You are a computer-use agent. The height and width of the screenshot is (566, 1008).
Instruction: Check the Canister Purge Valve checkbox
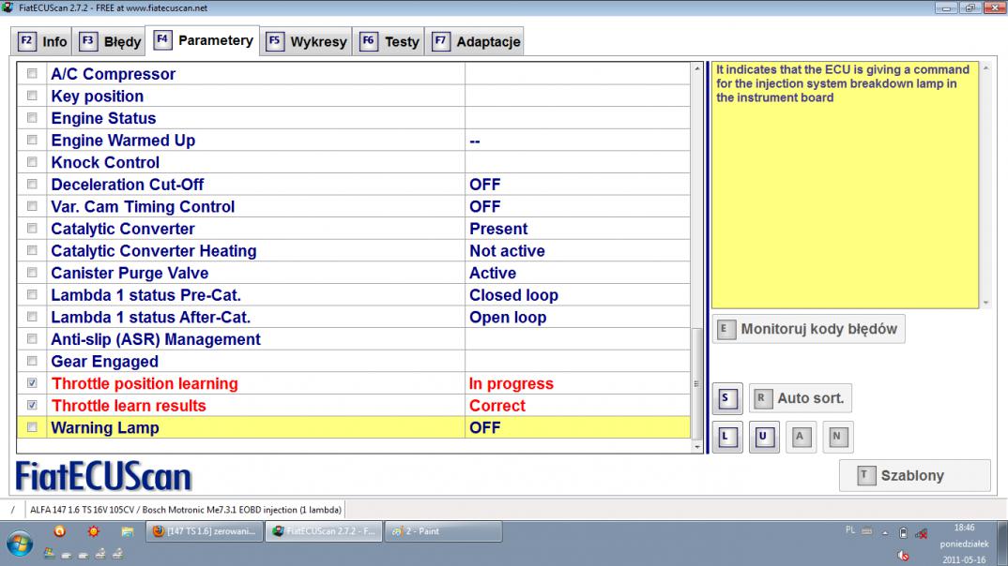32,273
